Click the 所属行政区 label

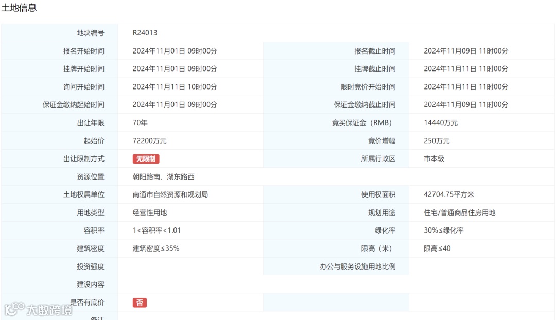point(378,159)
